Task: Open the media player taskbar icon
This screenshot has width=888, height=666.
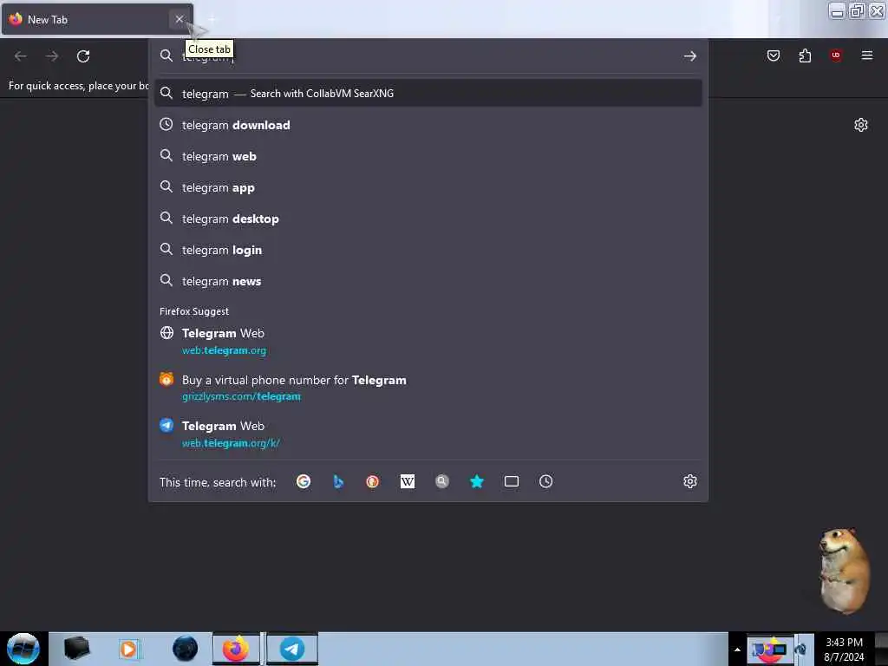Action: [128, 649]
